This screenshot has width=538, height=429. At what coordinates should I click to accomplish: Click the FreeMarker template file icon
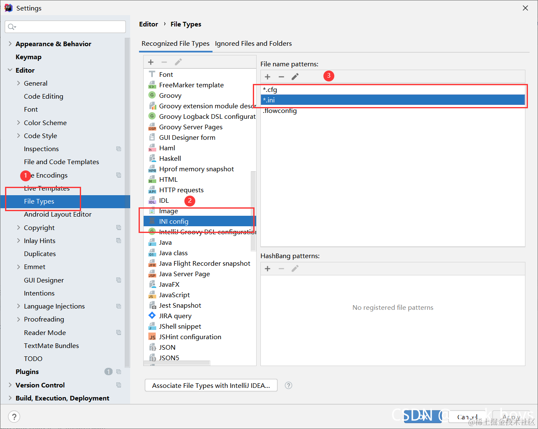pyautogui.click(x=152, y=85)
